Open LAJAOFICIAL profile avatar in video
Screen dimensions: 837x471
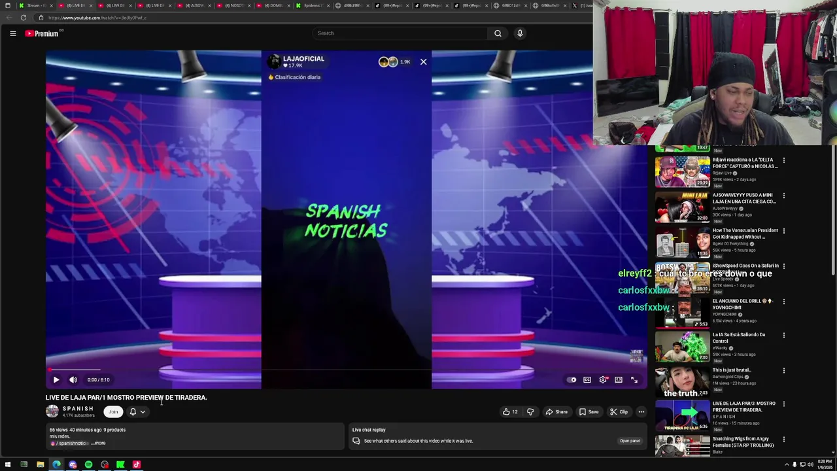point(274,61)
